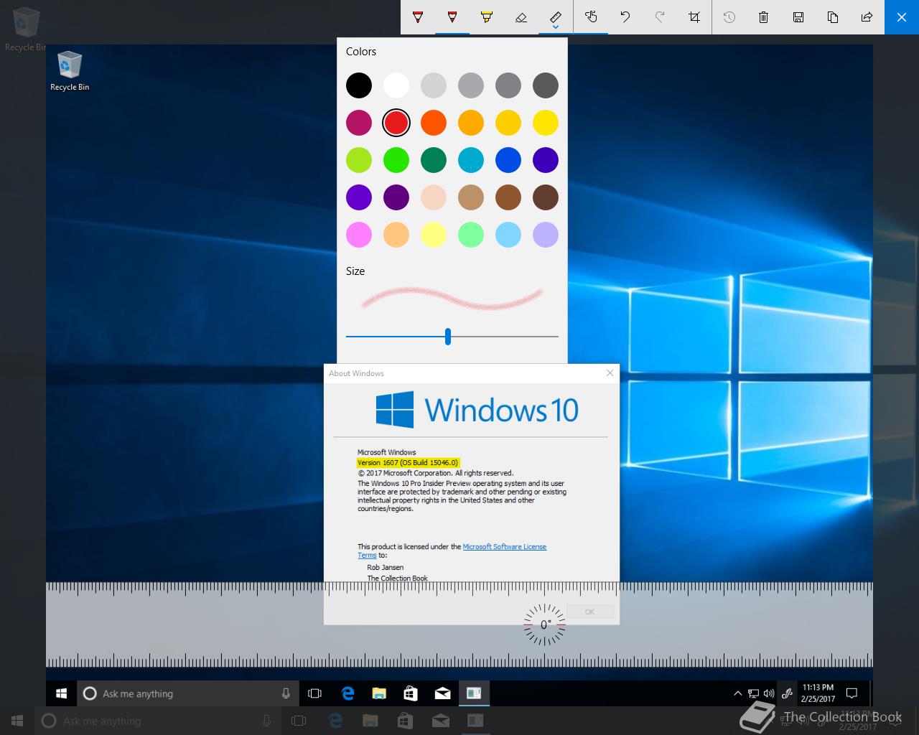919x735 pixels.
Task: Select the ballpoint pen tool
Action: (418, 17)
